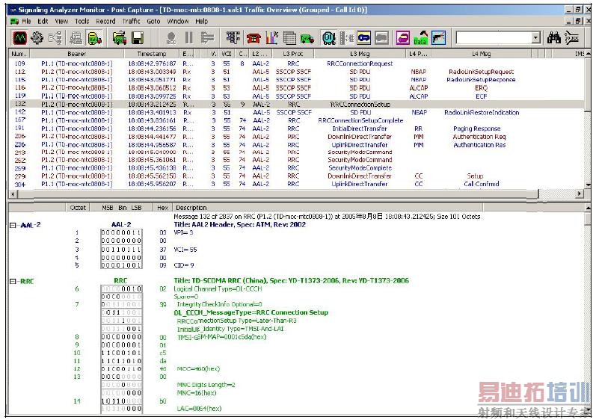Click the green truck toolbar icon

click(307, 38)
